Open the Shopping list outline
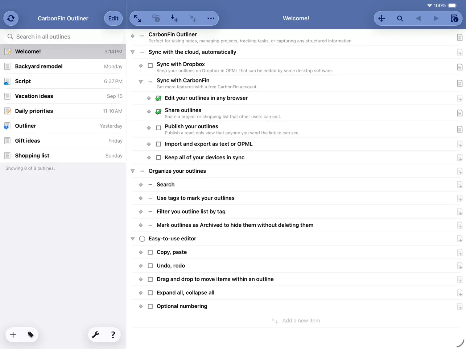466x349 pixels. point(32,155)
